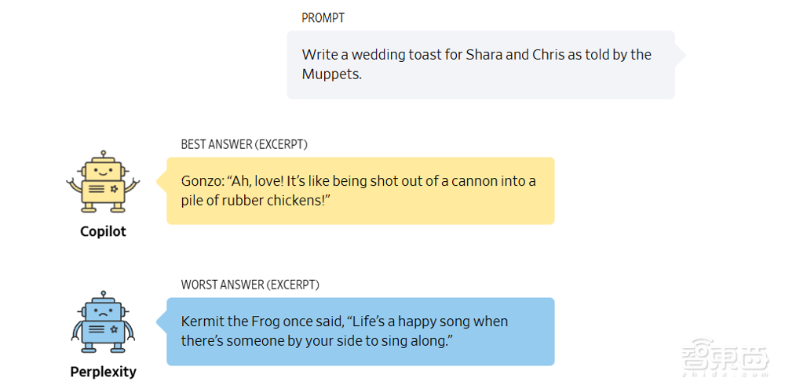The image size is (785, 392).
Task: Select the Perplexity name label
Action: click(103, 372)
